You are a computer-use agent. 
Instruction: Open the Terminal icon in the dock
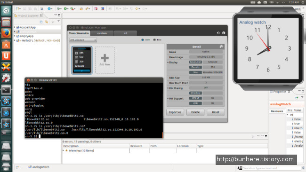[6, 90]
